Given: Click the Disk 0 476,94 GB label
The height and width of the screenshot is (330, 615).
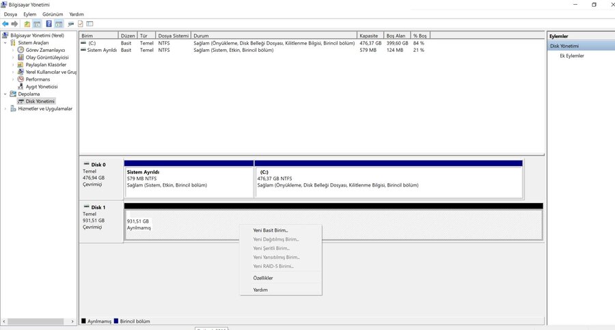Looking at the screenshot, I should [x=94, y=178].
